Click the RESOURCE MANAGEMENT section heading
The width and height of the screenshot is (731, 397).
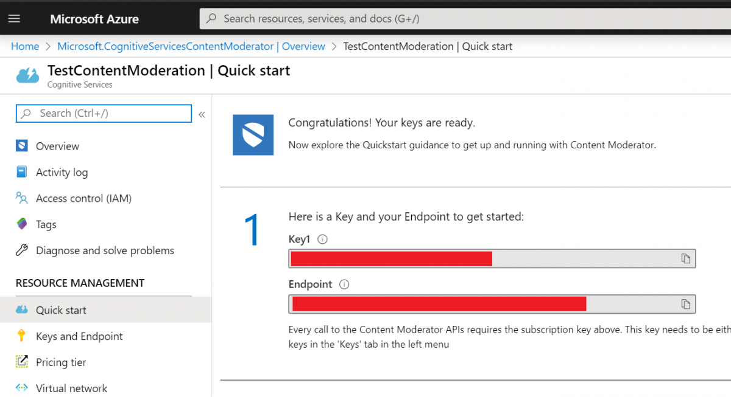(x=80, y=283)
